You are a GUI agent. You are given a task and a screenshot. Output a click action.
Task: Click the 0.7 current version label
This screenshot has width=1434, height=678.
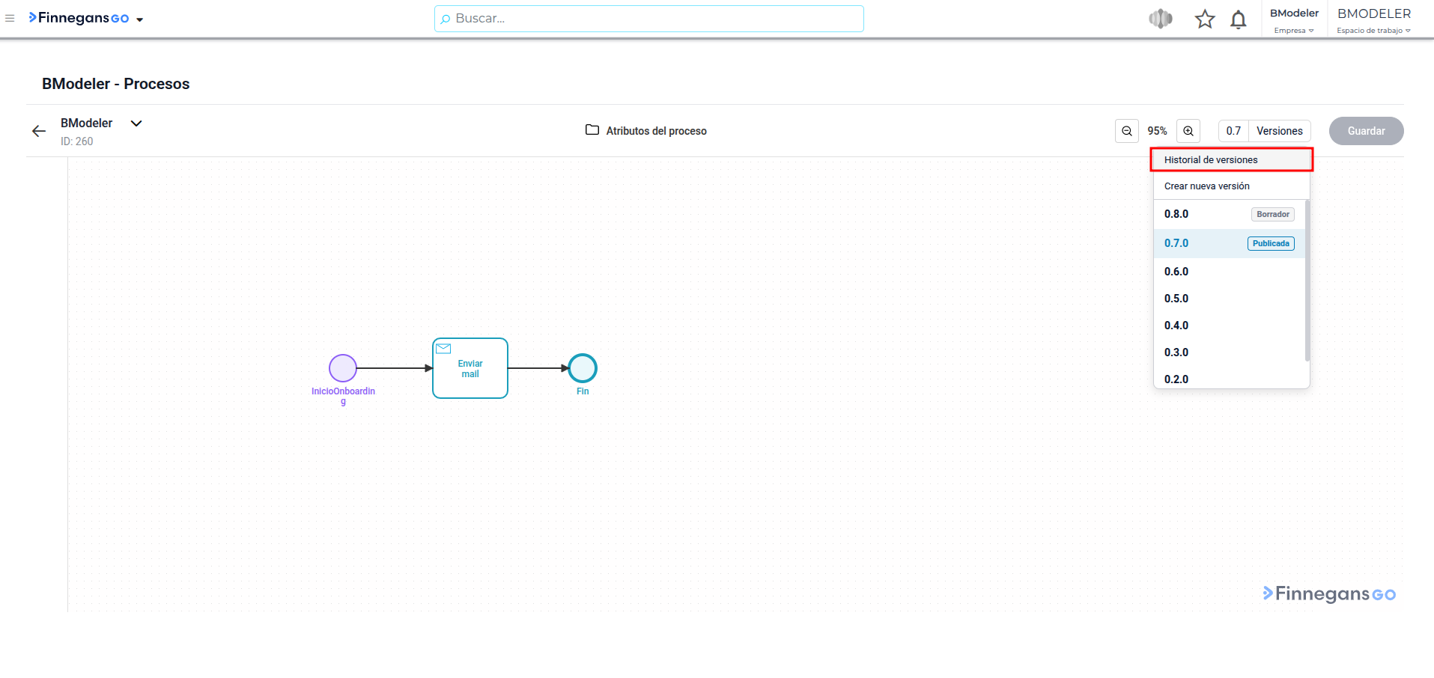tap(1233, 131)
